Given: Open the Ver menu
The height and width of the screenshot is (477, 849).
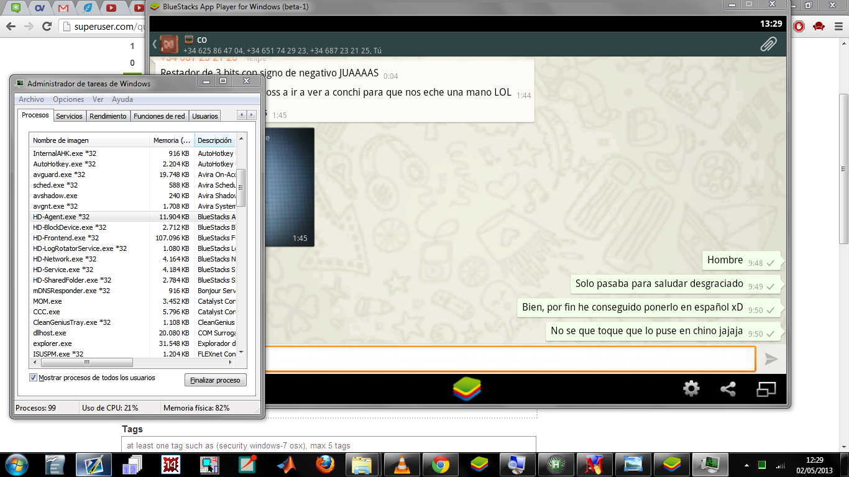Looking at the screenshot, I should [x=98, y=99].
